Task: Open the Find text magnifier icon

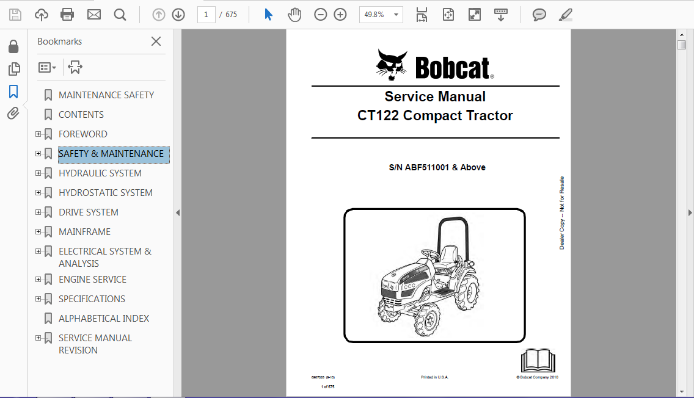Action: [120, 15]
